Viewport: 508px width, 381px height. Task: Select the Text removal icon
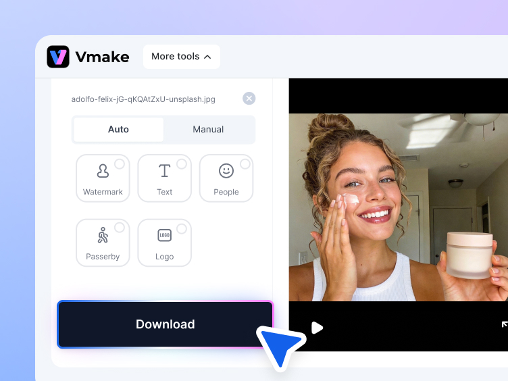(164, 172)
